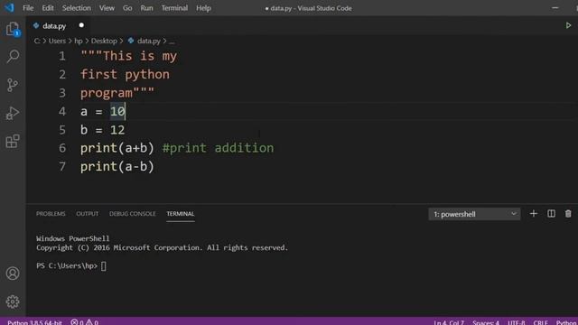Click the Microsoft copyright line in terminal
The height and width of the screenshot is (325, 578).
[163, 247]
